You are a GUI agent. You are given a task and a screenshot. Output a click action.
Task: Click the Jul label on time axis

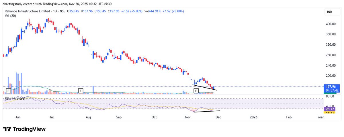52,117
